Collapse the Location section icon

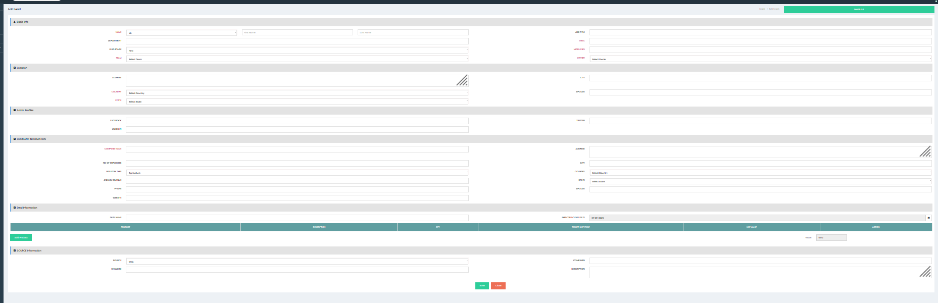click(15, 68)
